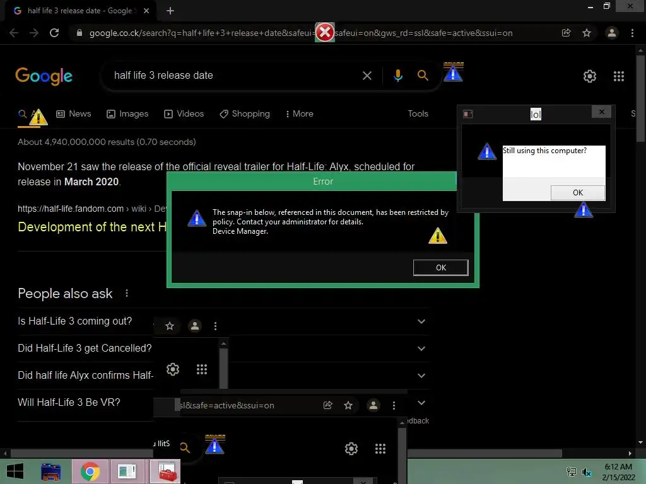Click the scroll-right arrow of the horizontal scrollbar

pyautogui.click(x=630, y=453)
